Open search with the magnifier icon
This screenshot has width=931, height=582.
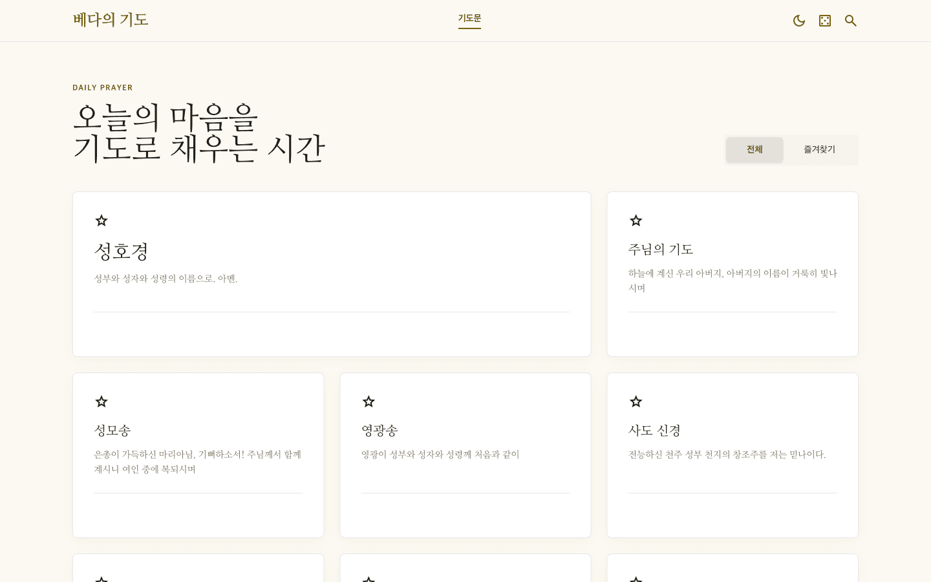(x=851, y=21)
